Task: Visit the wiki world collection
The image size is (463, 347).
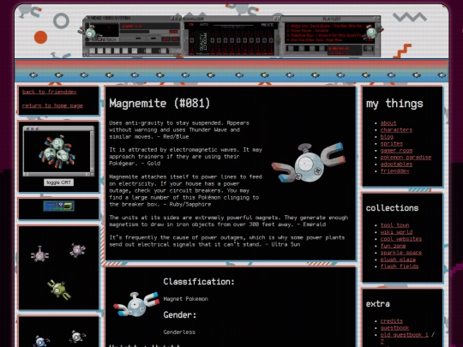Action: pyautogui.click(x=396, y=232)
